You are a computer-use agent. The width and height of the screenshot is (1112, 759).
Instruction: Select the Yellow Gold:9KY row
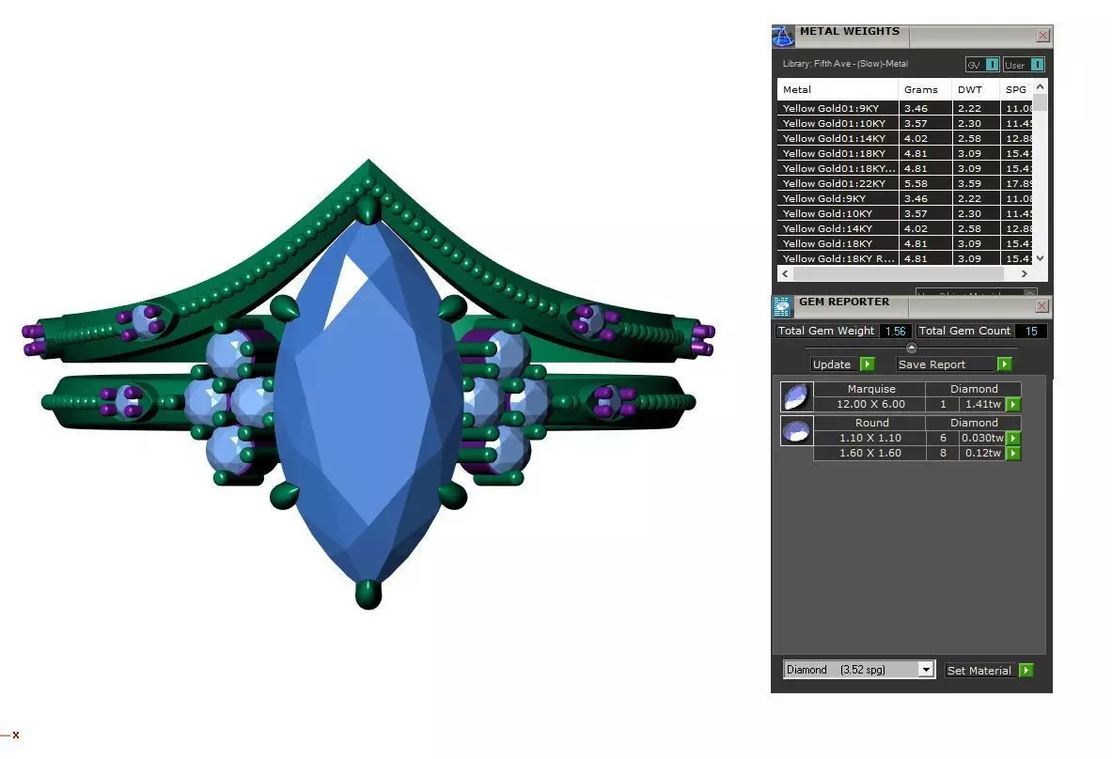pyautogui.click(x=905, y=198)
